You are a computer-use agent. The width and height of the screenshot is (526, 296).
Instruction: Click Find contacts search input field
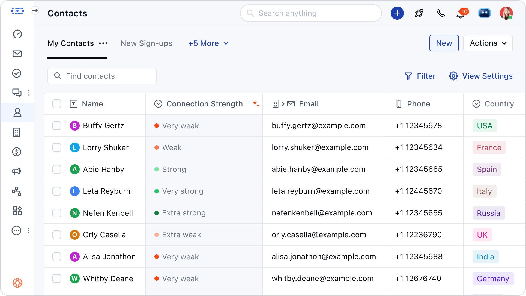click(x=102, y=76)
